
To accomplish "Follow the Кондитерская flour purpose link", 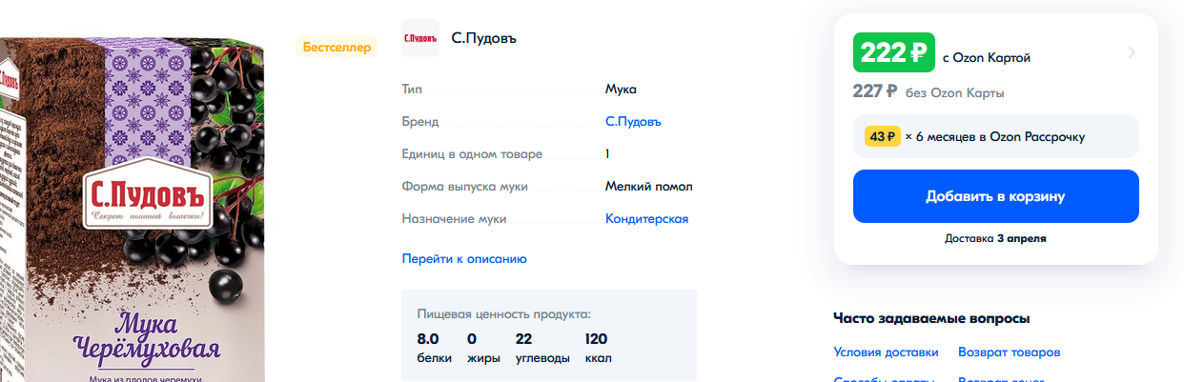I will click(646, 219).
